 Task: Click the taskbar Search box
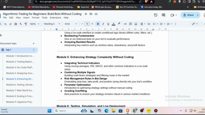point(70,111)
